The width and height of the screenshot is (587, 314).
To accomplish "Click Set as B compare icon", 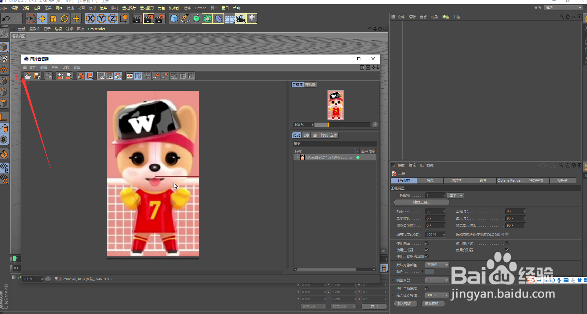I will (x=165, y=76).
